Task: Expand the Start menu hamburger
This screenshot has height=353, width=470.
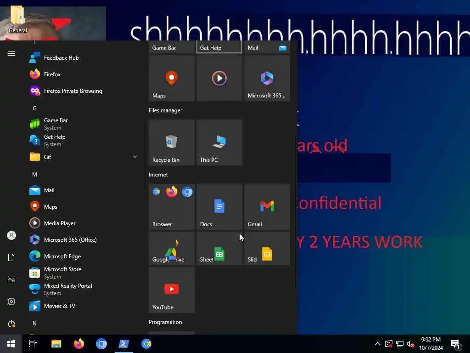Action: [x=11, y=53]
